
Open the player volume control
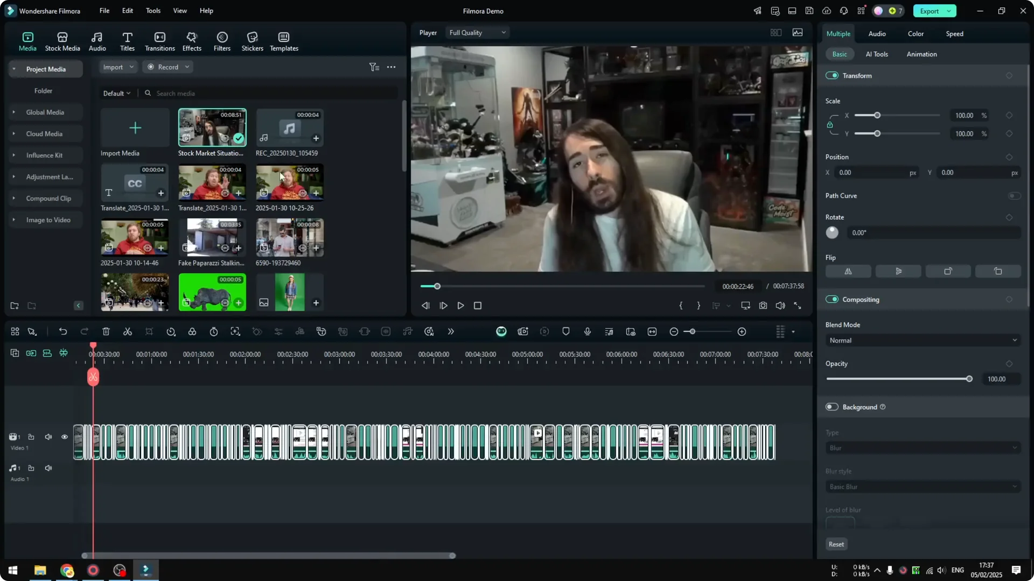click(x=780, y=306)
